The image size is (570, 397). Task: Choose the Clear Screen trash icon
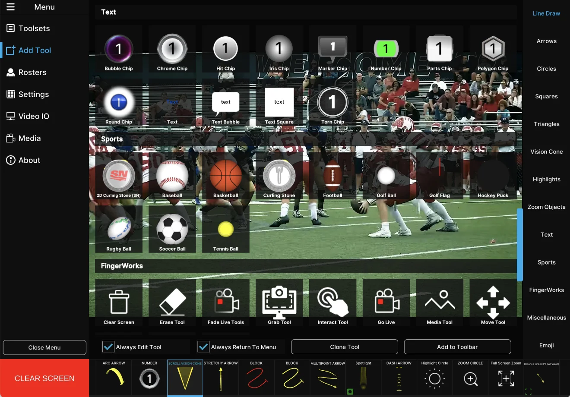[x=119, y=302]
